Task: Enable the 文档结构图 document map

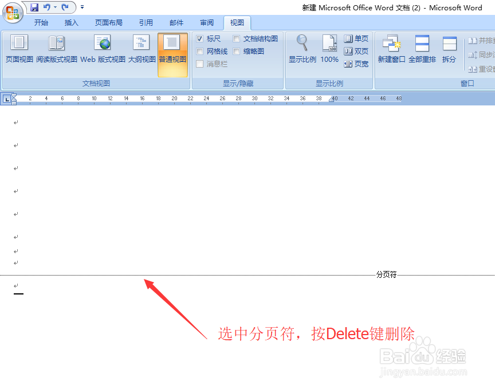Action: coord(236,38)
